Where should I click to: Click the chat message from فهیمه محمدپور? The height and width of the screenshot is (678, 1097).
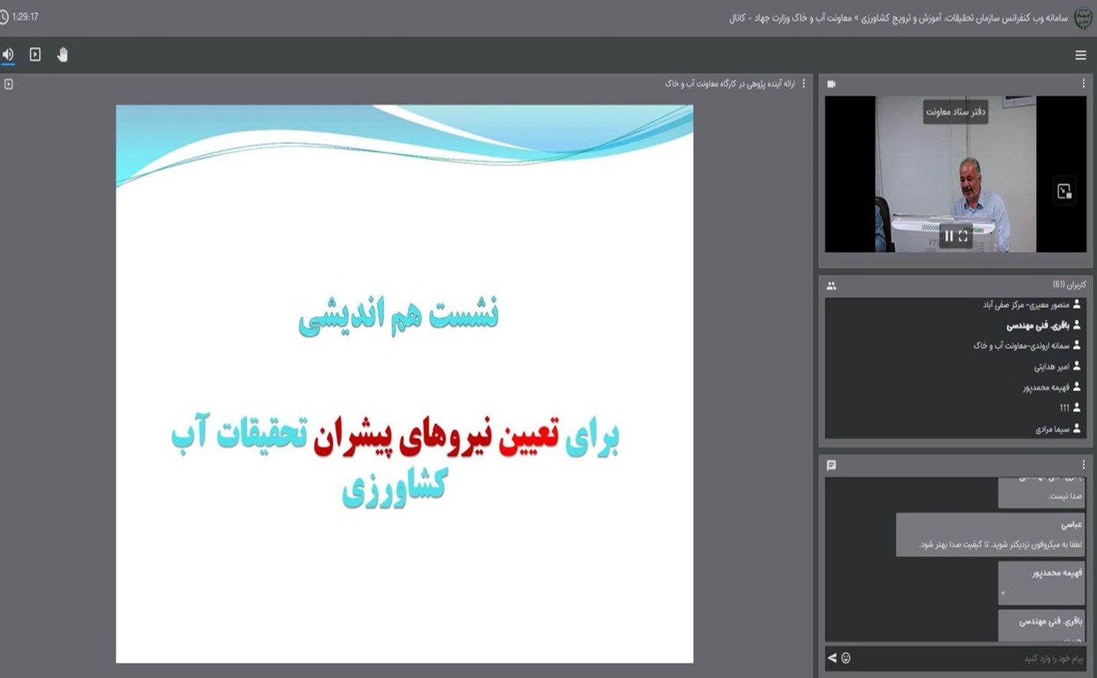1041,583
